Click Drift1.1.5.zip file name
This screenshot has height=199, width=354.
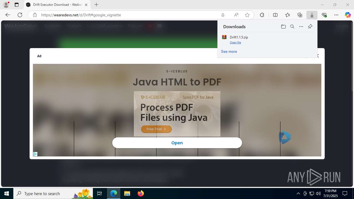click(x=239, y=37)
